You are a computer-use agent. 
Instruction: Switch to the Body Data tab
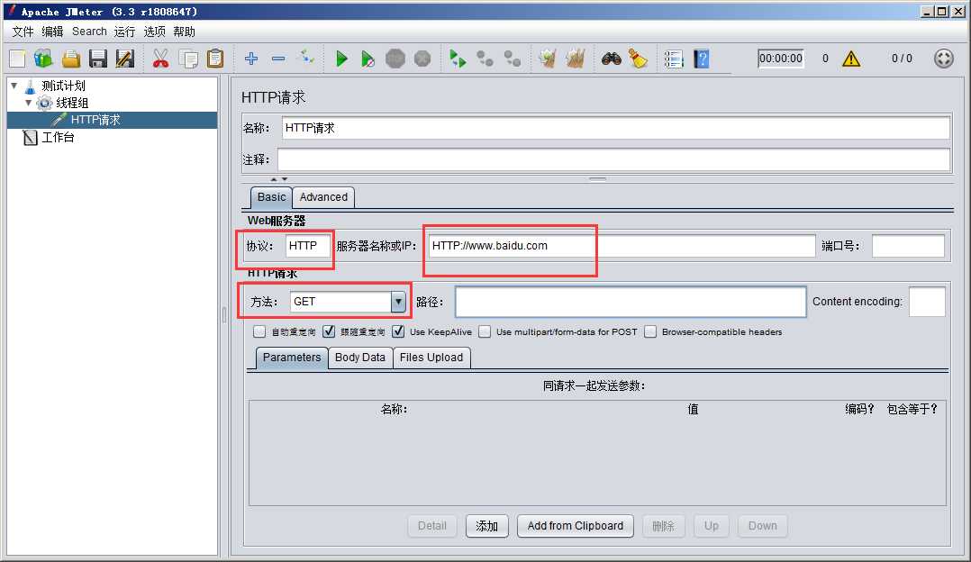359,358
